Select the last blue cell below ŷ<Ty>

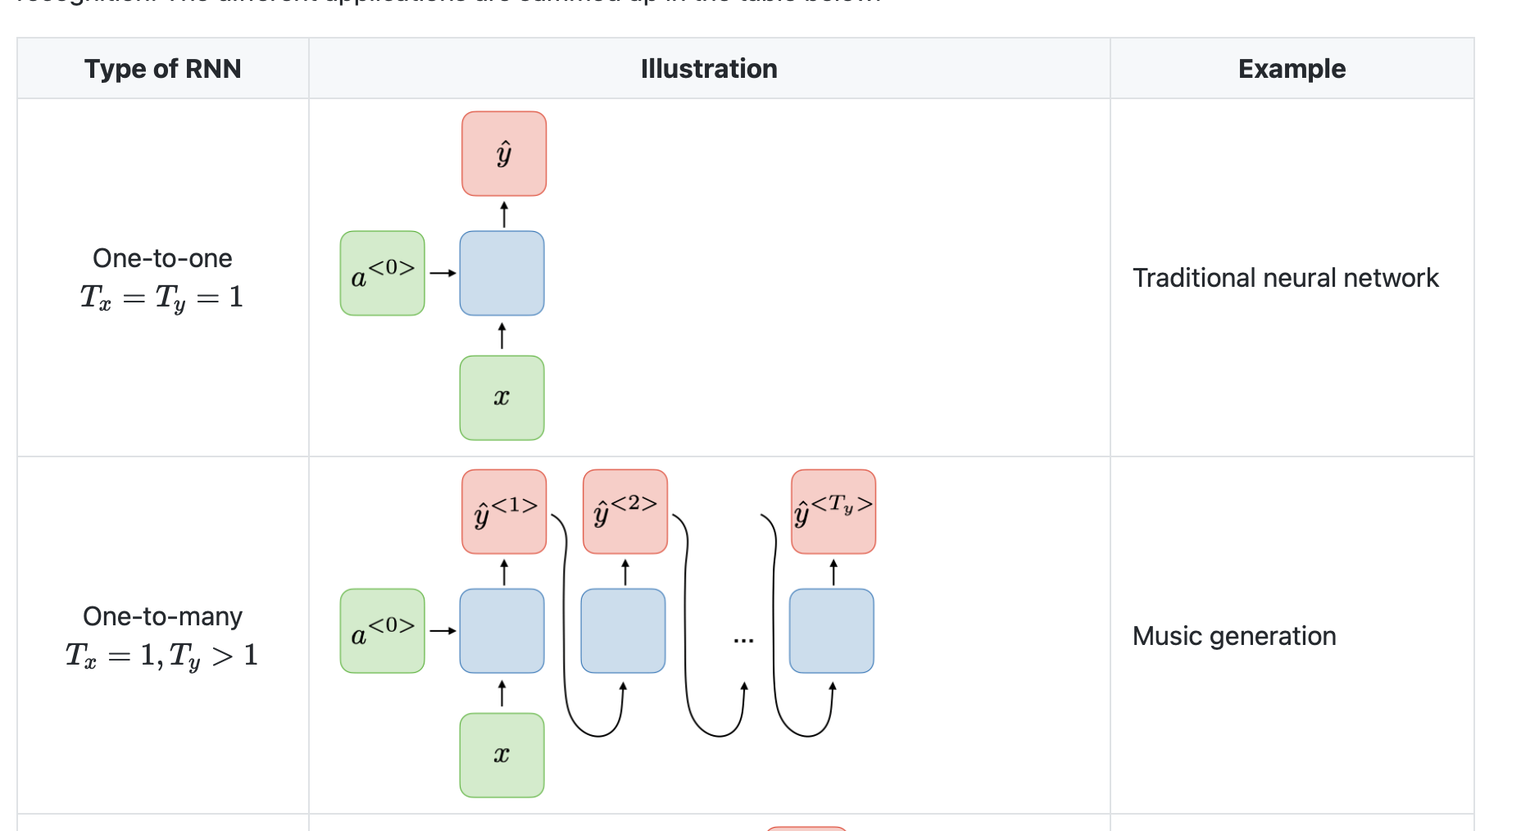[831, 631]
